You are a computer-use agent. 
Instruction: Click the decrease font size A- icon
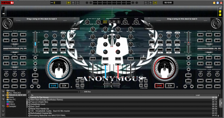[x=3, y=115]
